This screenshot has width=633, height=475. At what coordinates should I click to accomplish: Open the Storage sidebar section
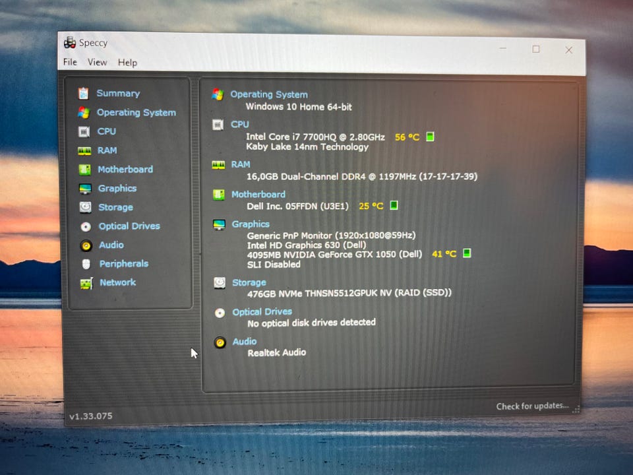tap(116, 207)
